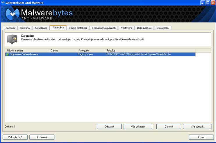Select the Spyware.OnlineGames quarantine entry

pos(24,54)
